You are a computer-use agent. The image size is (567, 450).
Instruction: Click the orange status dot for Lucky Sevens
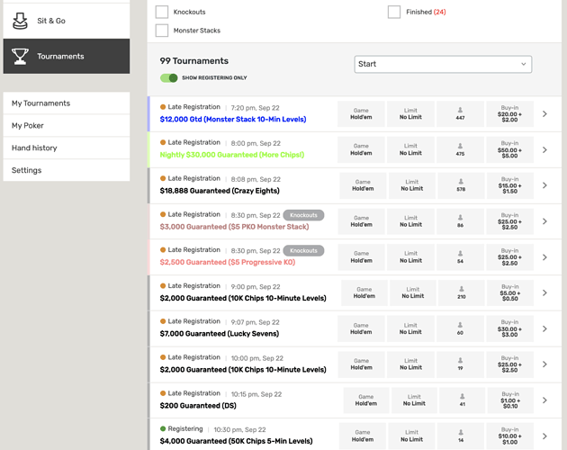coord(163,322)
